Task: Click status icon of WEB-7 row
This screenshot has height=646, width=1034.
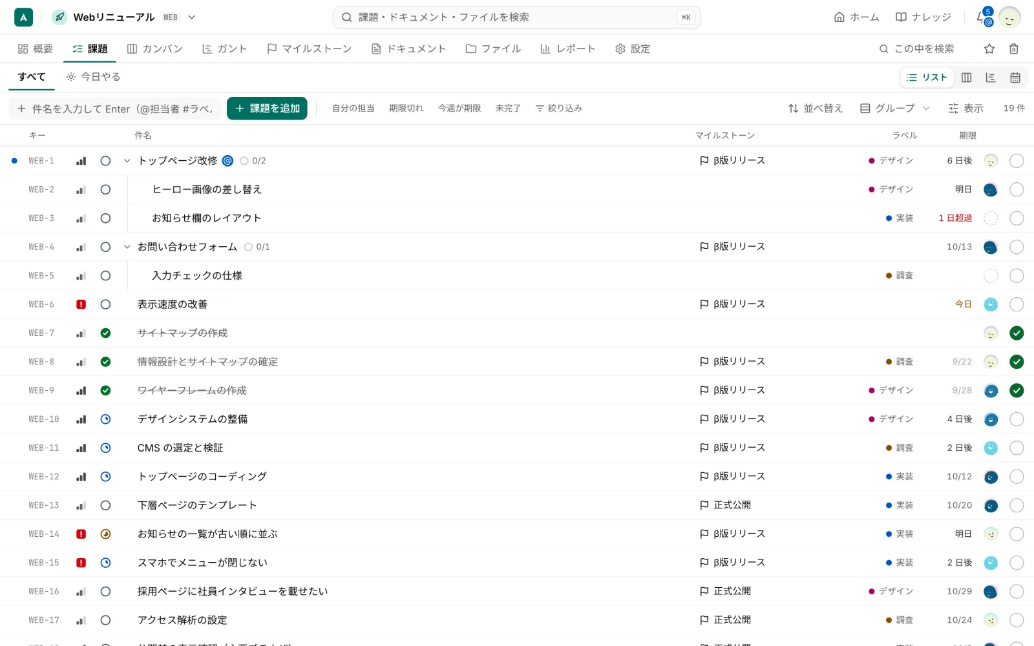Action: [105, 333]
